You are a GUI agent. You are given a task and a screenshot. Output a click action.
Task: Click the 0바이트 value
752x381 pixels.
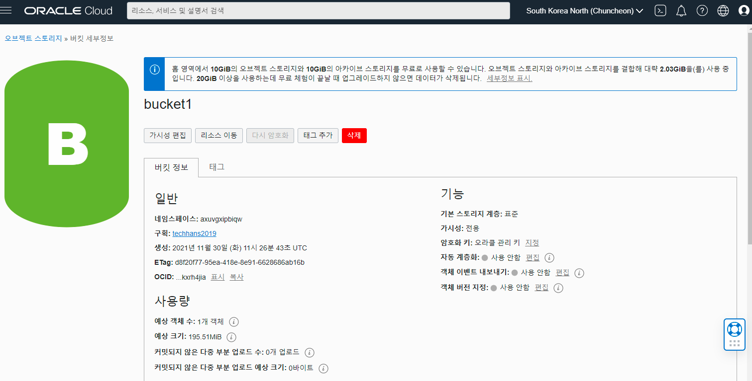tap(301, 368)
